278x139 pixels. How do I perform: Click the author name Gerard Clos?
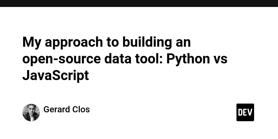(x=67, y=110)
